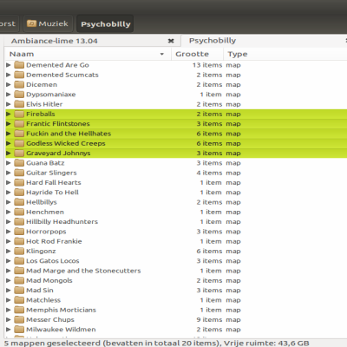This screenshot has height=347, width=347.
Task: Click the Psychobilly path bar button
Action: point(105,24)
